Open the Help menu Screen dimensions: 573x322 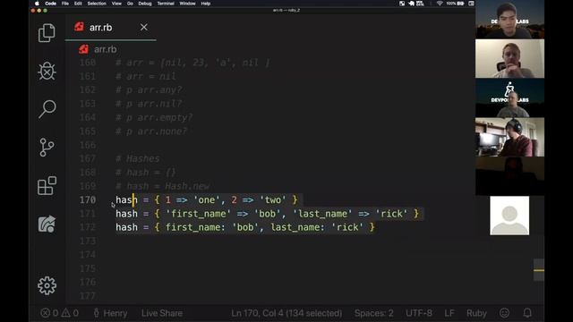(x=206, y=4)
